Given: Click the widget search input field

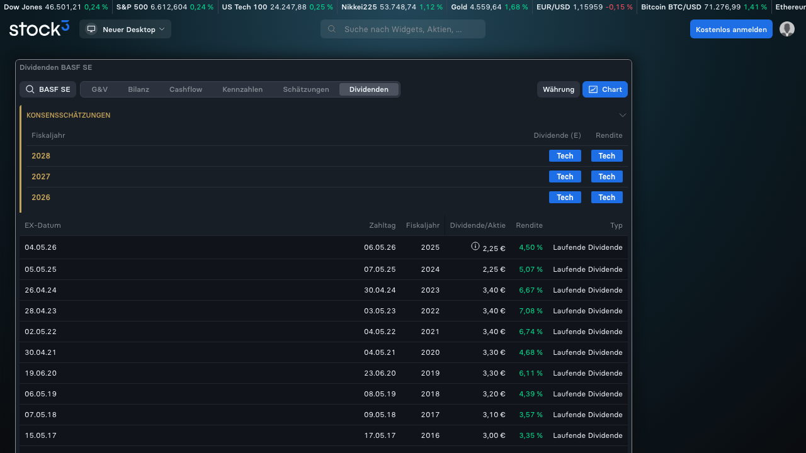Looking at the screenshot, I should coord(403,29).
